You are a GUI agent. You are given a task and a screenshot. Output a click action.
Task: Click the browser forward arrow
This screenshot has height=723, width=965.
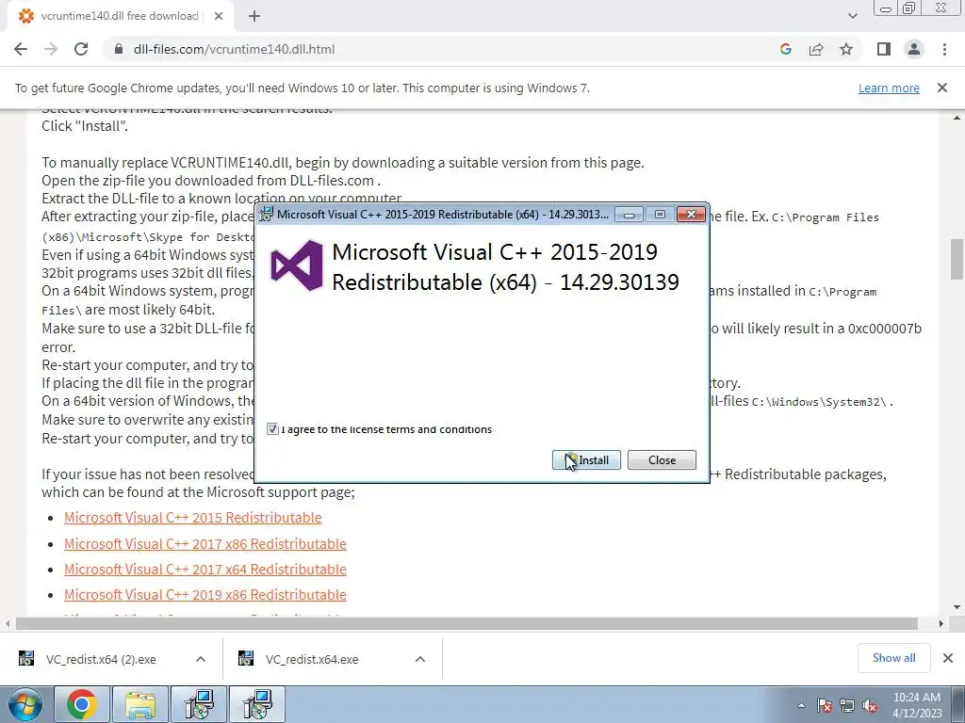point(51,49)
